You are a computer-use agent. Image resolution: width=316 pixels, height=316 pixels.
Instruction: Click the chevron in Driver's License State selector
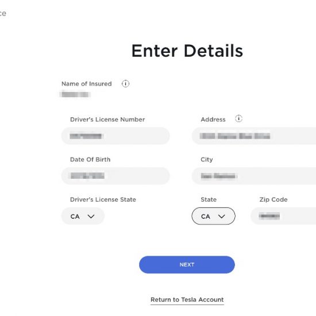tap(91, 217)
